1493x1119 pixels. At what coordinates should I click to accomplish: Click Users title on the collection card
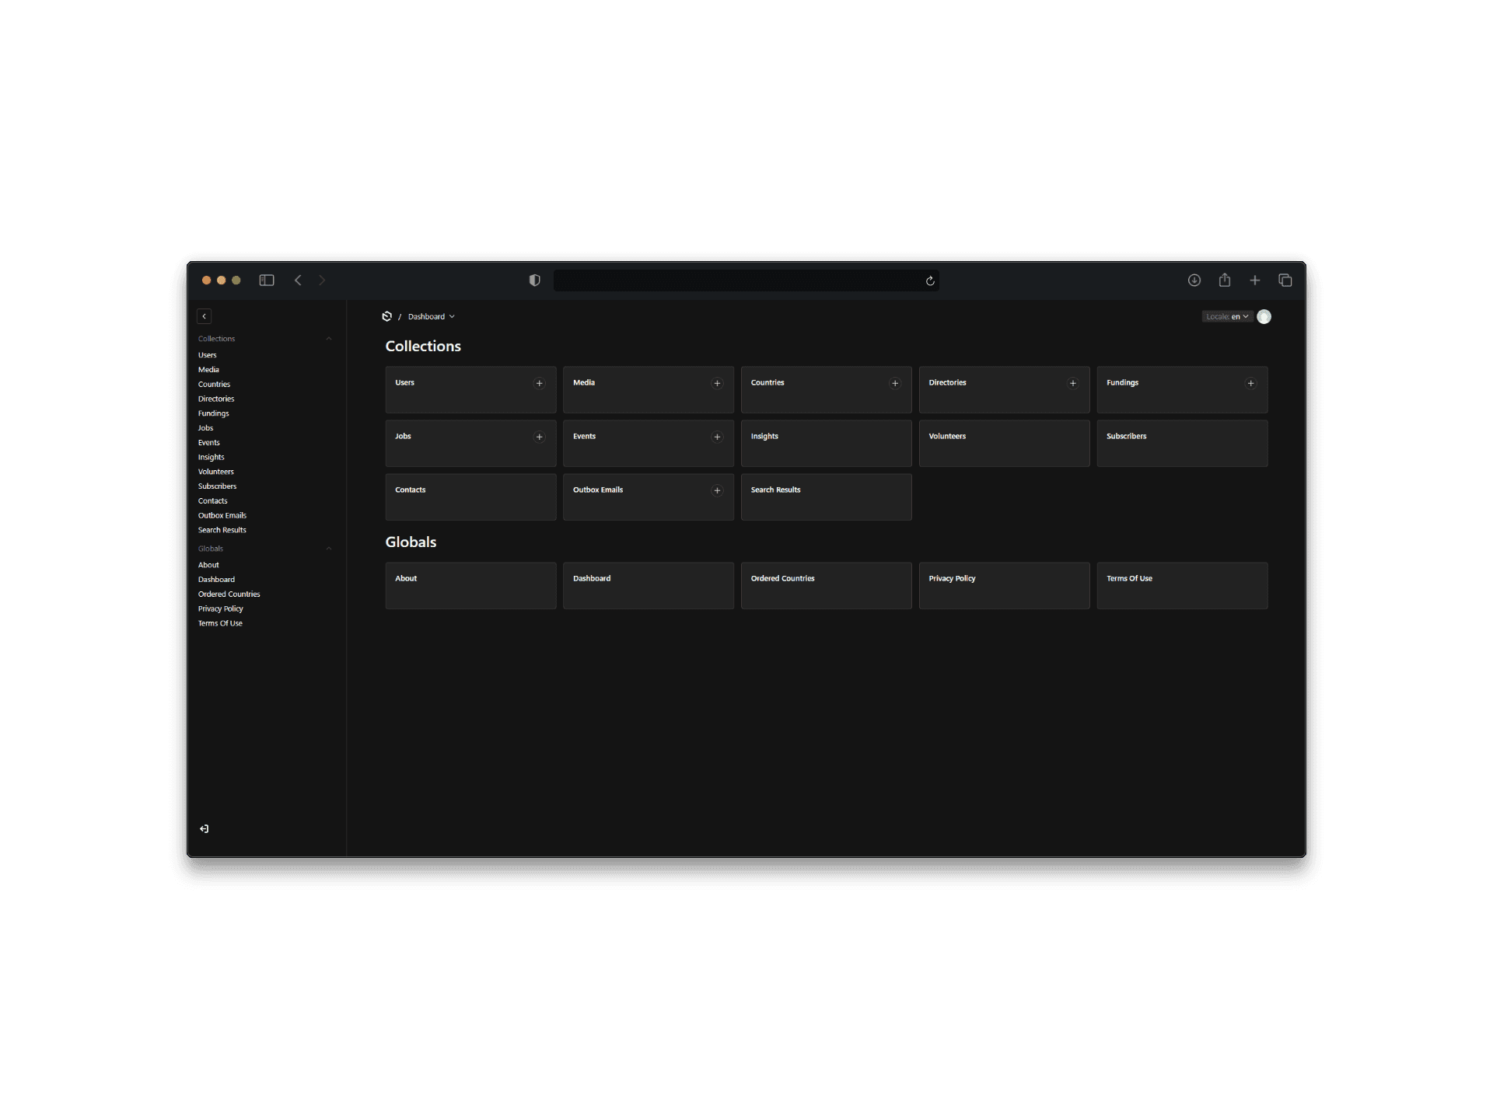point(404,383)
